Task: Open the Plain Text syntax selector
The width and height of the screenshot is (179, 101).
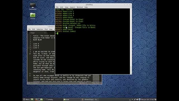Action: (96, 83)
